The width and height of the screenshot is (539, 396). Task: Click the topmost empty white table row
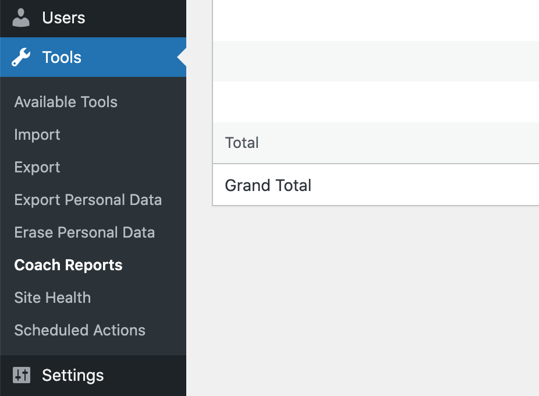click(x=375, y=20)
